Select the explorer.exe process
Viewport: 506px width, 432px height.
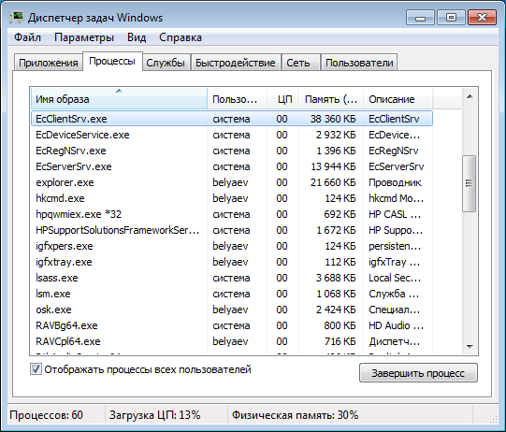click(x=232, y=182)
